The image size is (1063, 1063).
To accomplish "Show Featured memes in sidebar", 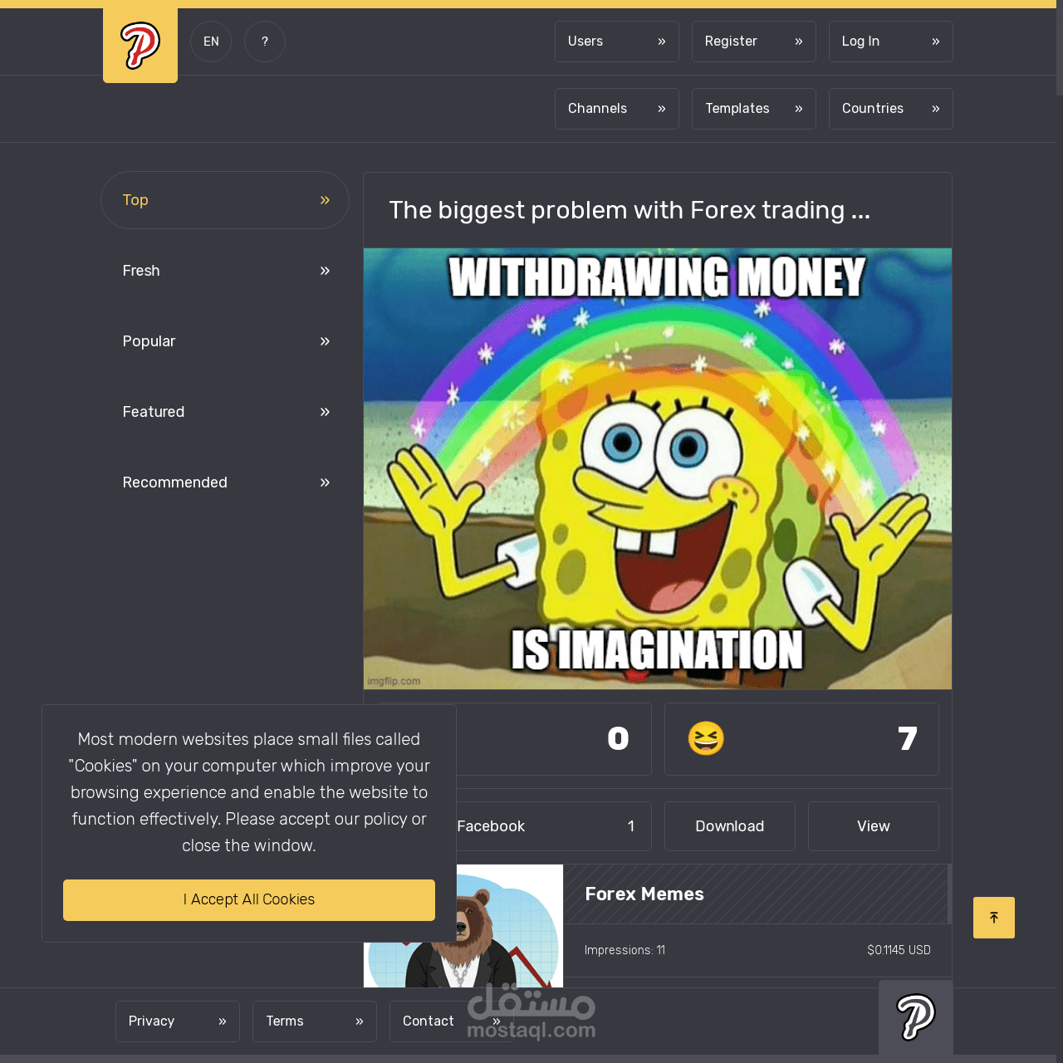I will (225, 412).
